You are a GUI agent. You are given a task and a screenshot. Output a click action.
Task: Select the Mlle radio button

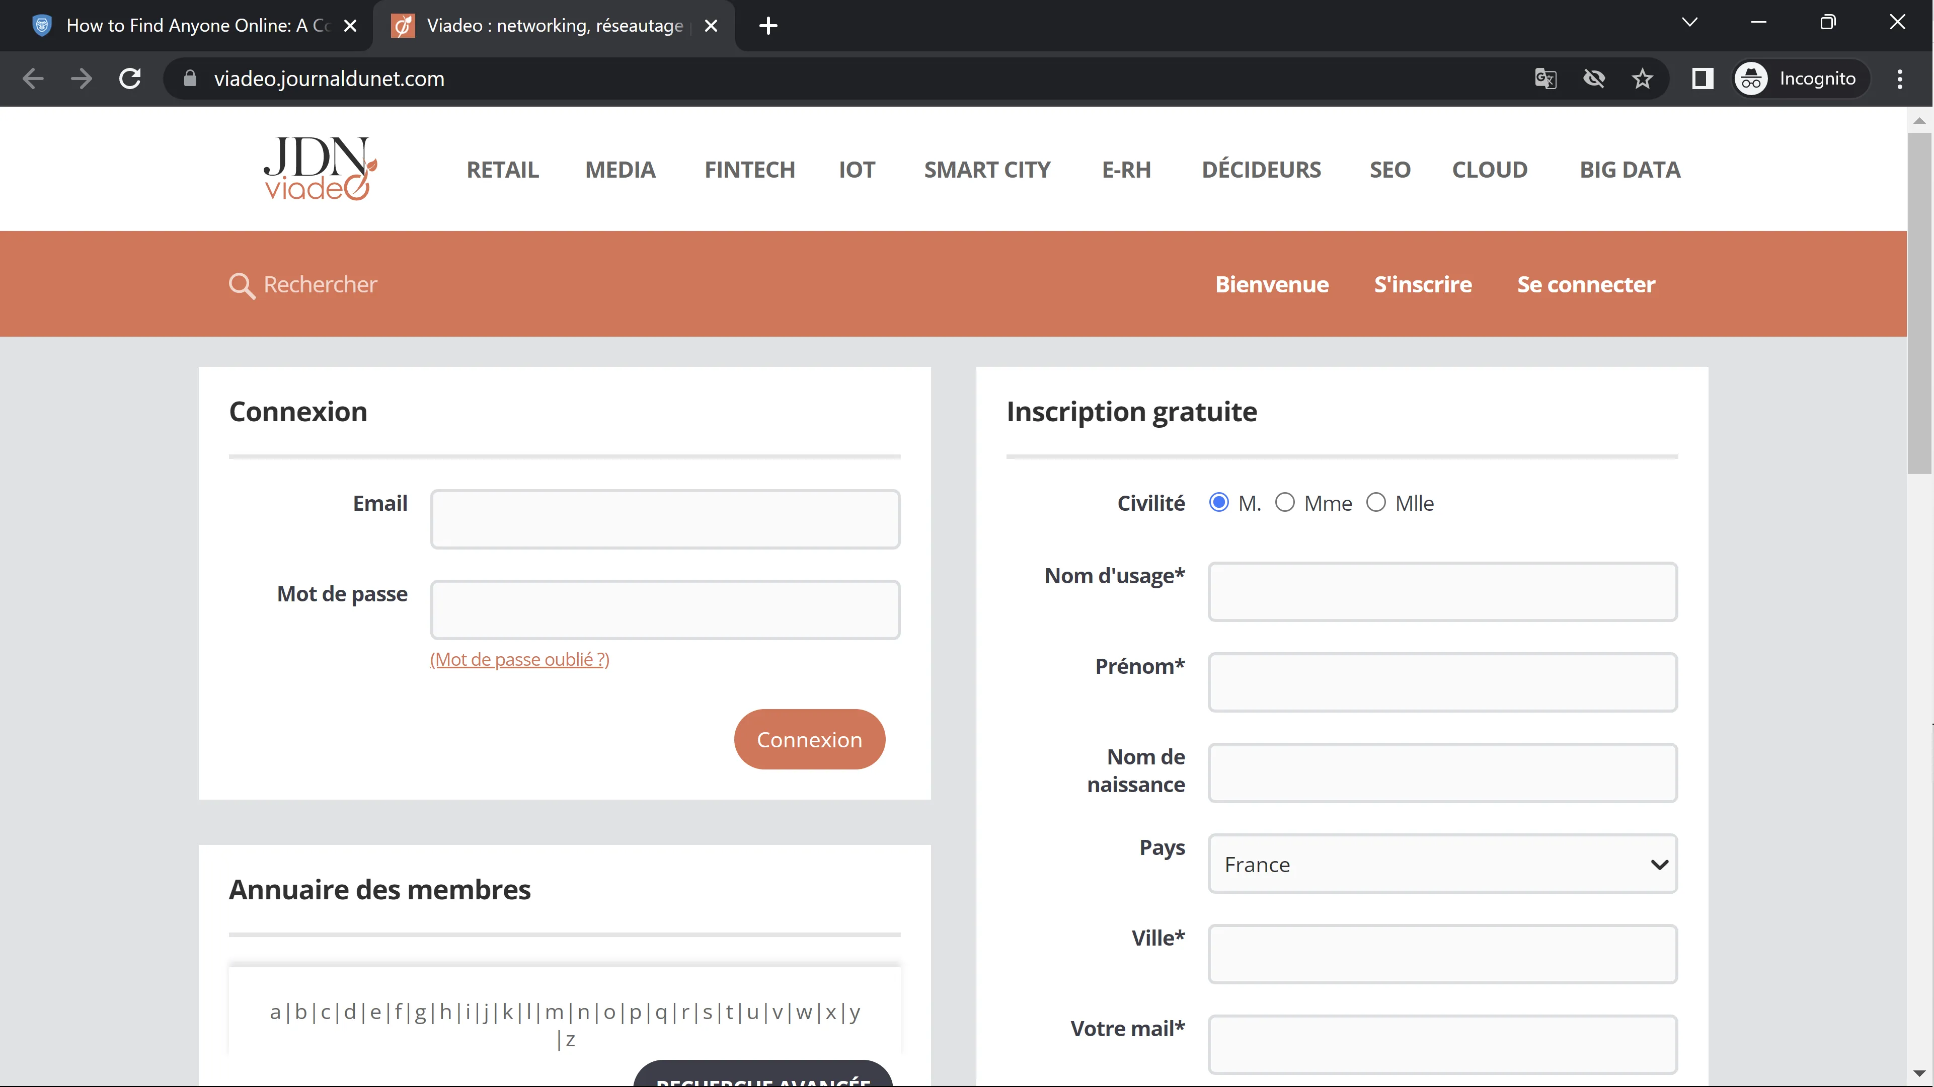pos(1375,502)
